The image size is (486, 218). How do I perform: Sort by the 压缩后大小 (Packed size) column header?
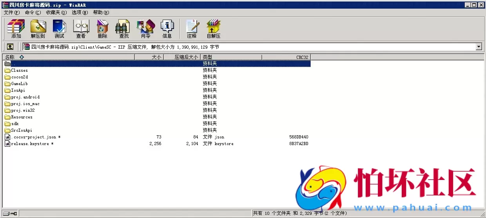pos(182,57)
